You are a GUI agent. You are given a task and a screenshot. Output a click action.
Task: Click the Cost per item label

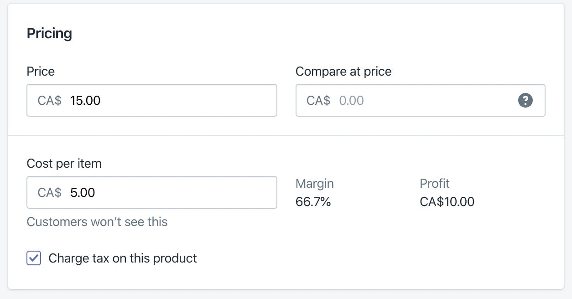coord(64,163)
